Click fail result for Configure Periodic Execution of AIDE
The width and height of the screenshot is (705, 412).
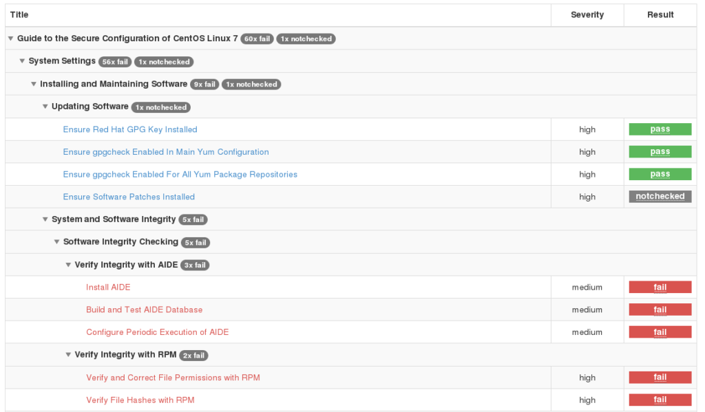(x=660, y=332)
